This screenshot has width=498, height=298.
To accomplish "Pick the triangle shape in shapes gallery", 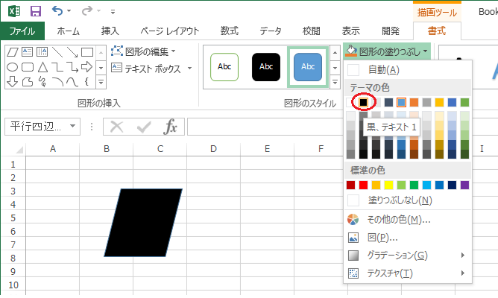I will [42, 66].
